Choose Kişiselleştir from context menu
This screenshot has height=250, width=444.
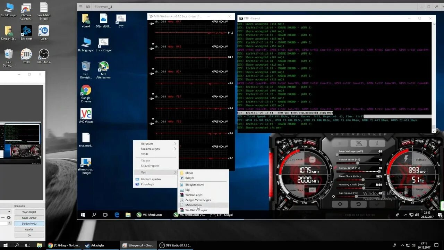[156, 184]
